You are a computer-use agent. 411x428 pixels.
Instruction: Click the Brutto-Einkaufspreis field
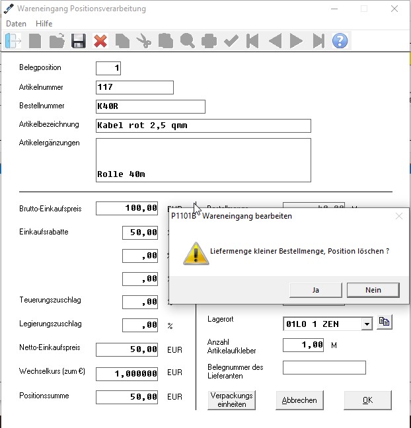[127, 208]
